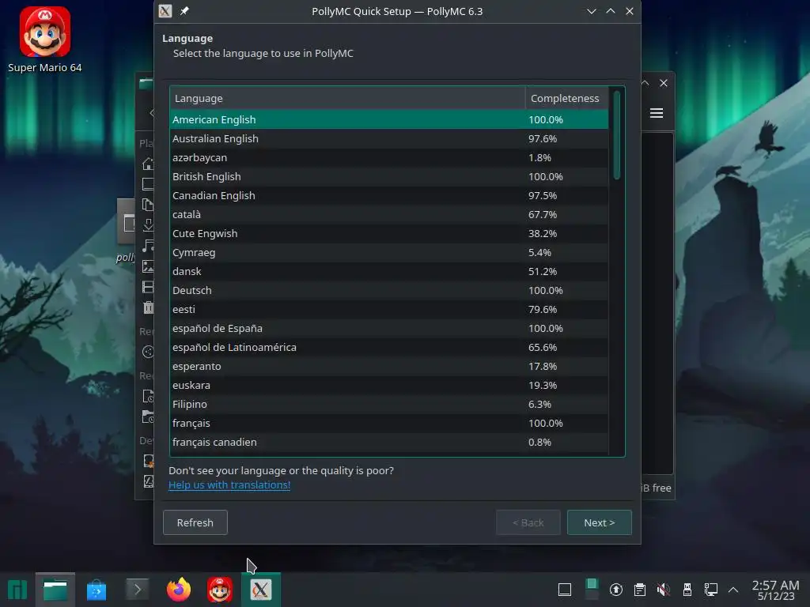
Task: Click the Refresh button
Action: pos(195,522)
